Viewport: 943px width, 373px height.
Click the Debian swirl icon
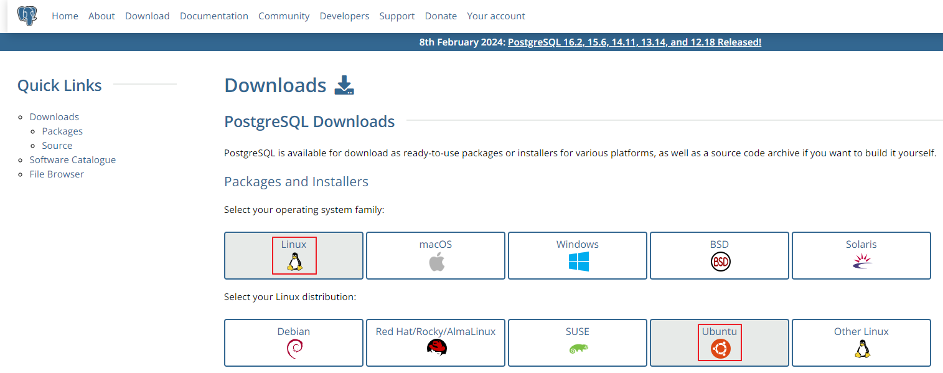coord(294,349)
